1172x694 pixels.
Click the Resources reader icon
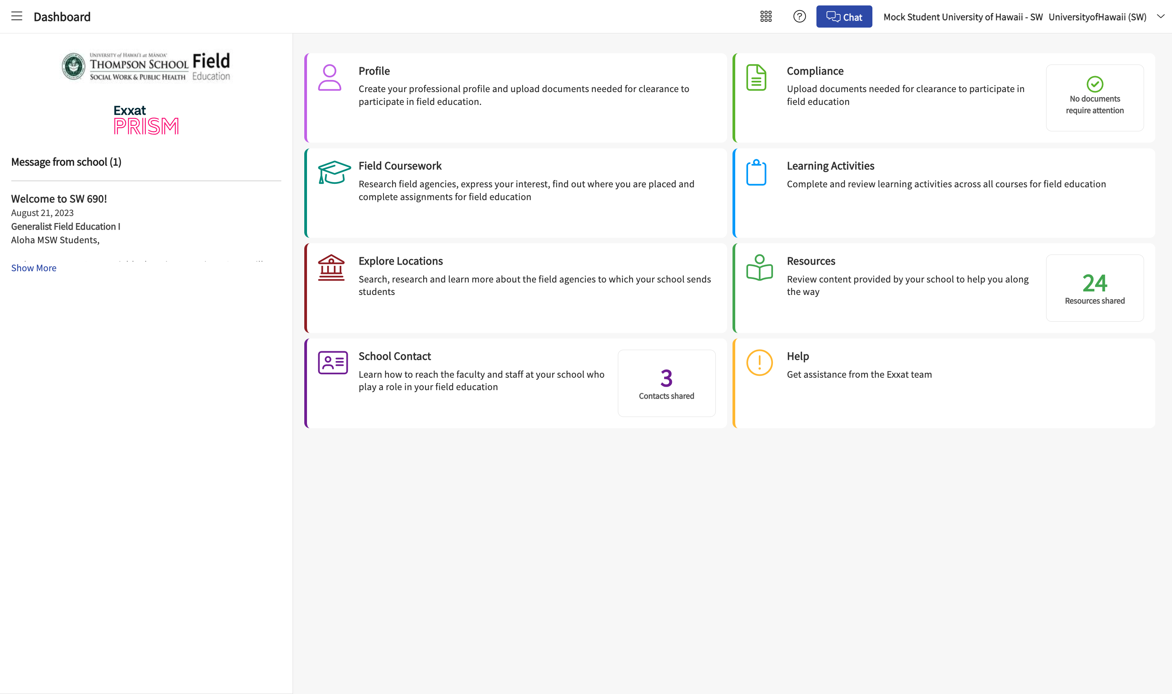(760, 267)
